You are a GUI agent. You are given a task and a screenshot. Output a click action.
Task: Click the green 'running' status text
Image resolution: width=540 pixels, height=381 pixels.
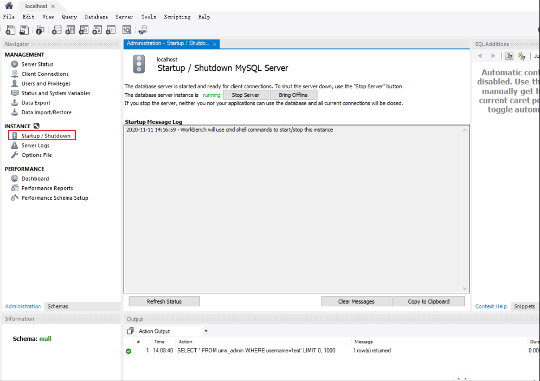point(211,95)
